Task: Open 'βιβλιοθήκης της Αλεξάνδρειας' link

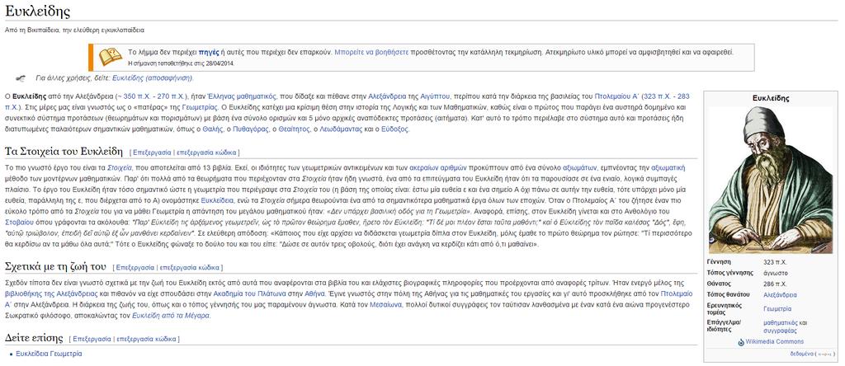Action: pos(51,294)
